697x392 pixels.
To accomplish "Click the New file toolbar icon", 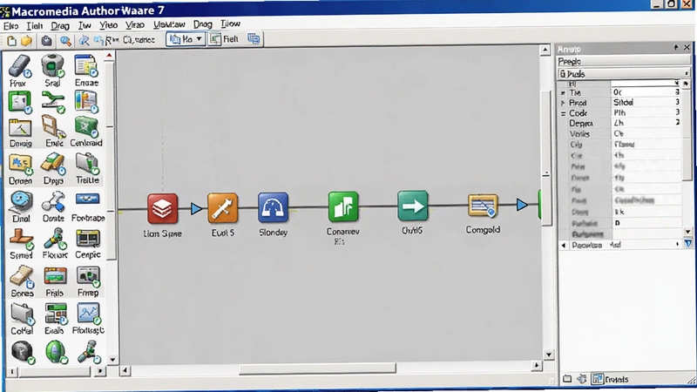I will 12,40.
